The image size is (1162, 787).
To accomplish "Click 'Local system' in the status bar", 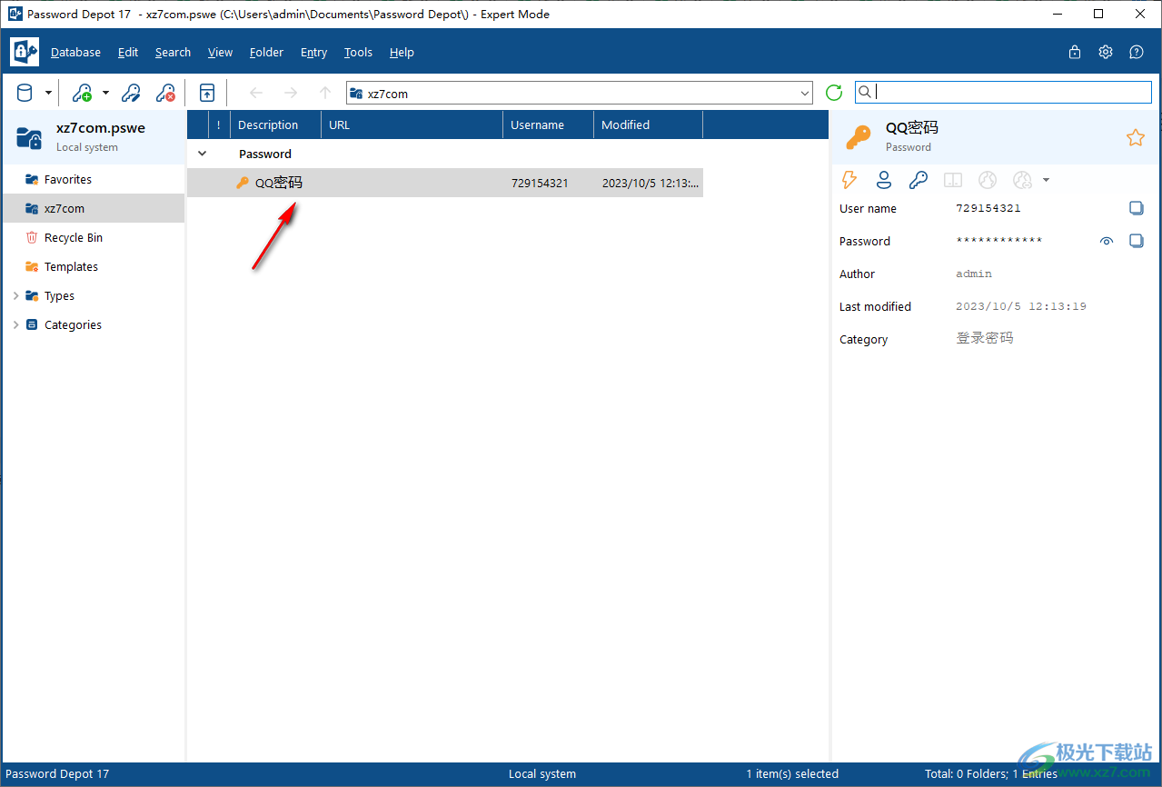I will click(x=542, y=774).
